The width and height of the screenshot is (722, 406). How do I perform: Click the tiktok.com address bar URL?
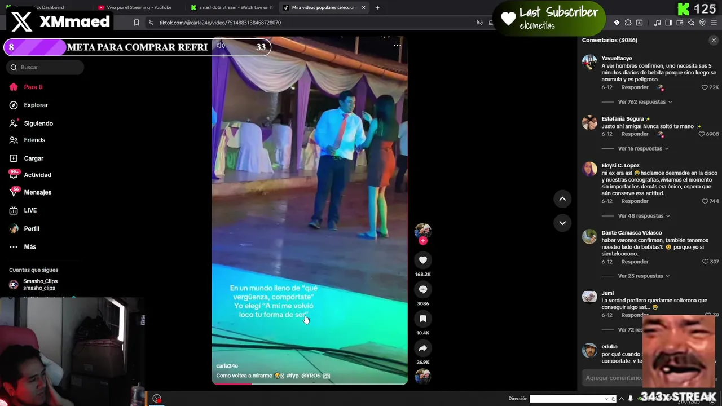click(x=220, y=23)
